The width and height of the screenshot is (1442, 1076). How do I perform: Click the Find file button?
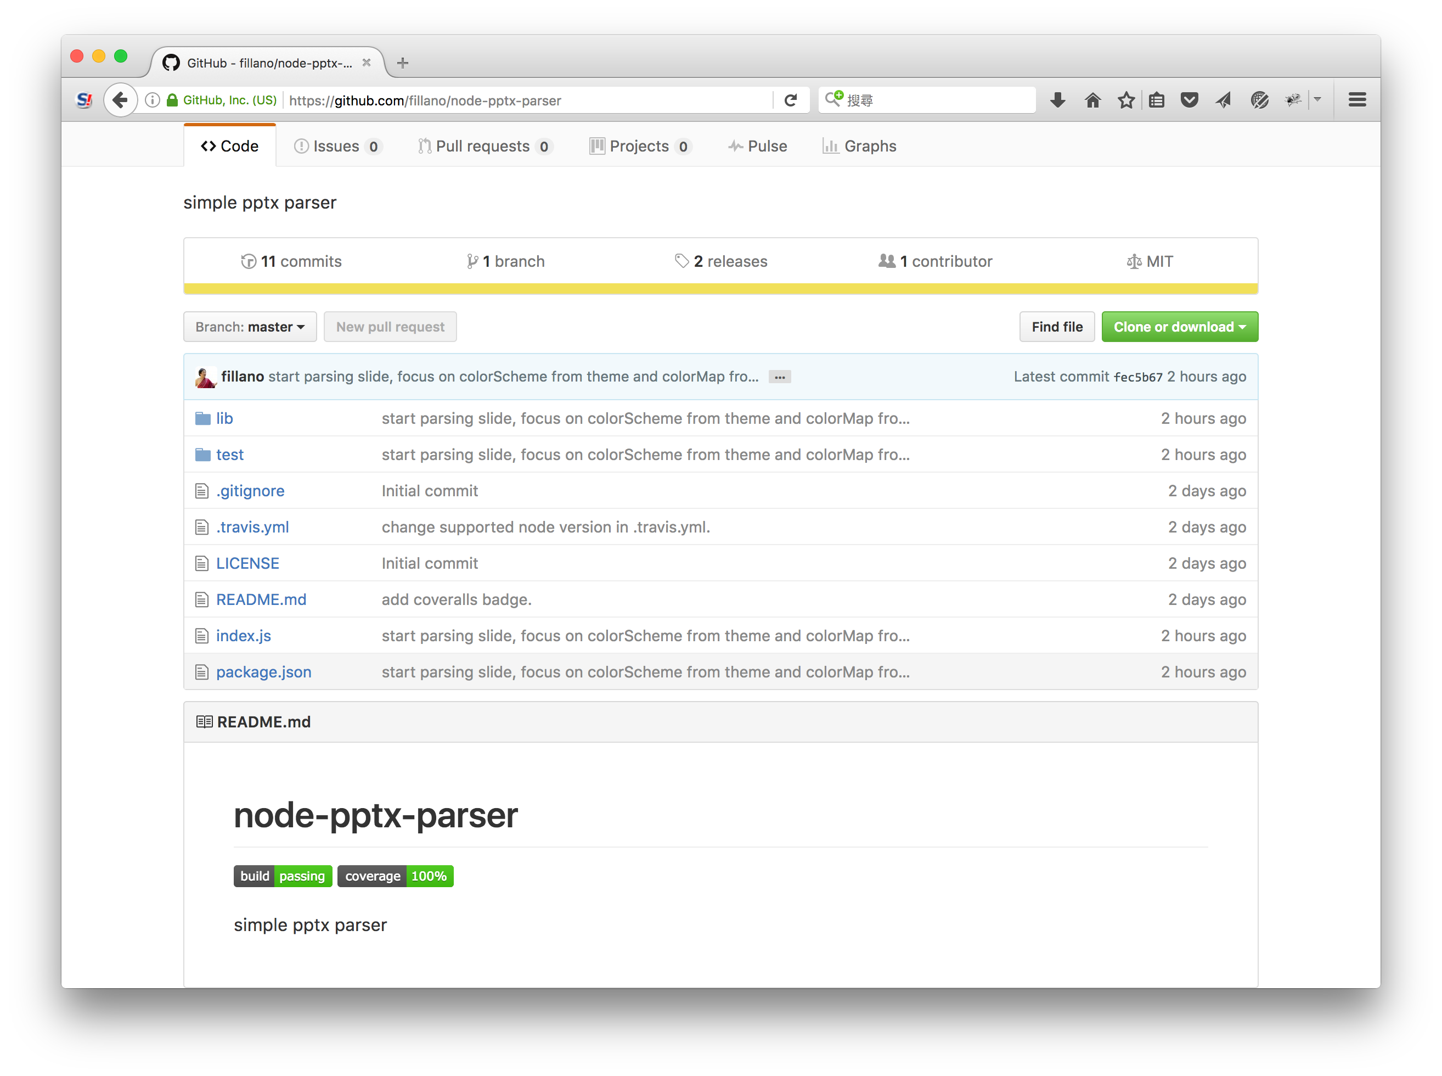tap(1057, 326)
